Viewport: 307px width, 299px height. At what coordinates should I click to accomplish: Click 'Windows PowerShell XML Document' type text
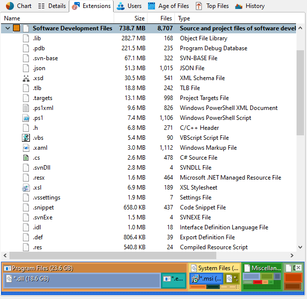coord(229,108)
